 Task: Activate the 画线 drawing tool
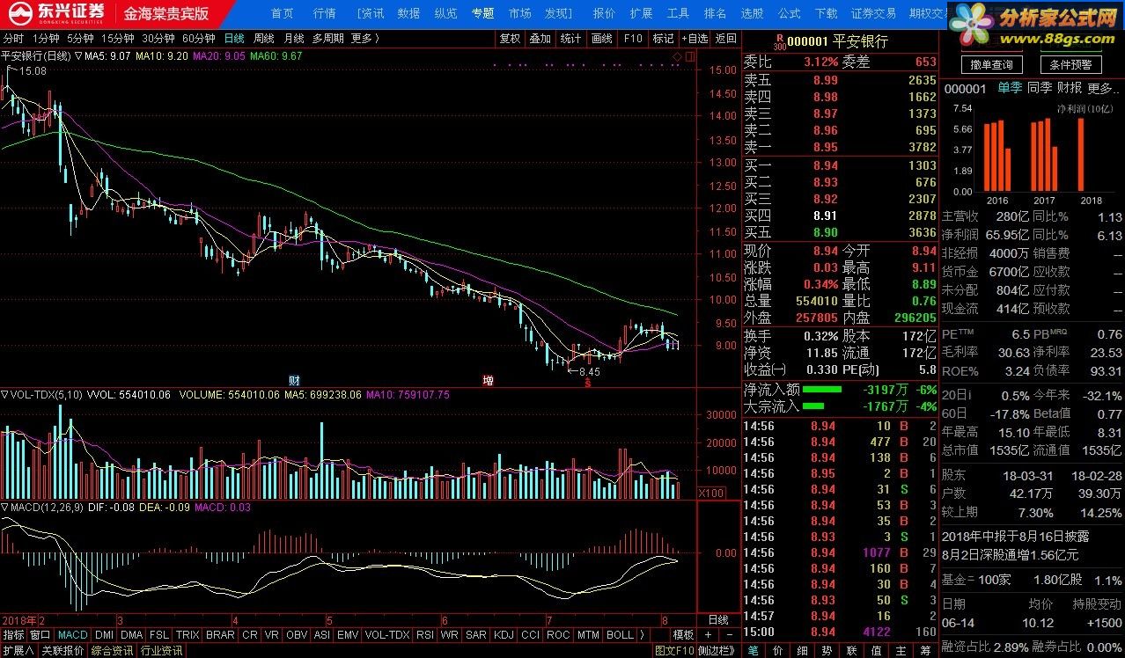coord(601,39)
